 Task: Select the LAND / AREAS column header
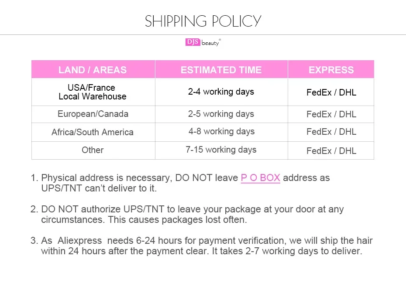pyautogui.click(x=93, y=70)
